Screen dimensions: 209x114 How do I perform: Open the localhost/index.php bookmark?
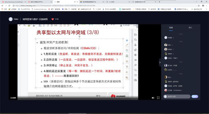coord(39,9)
